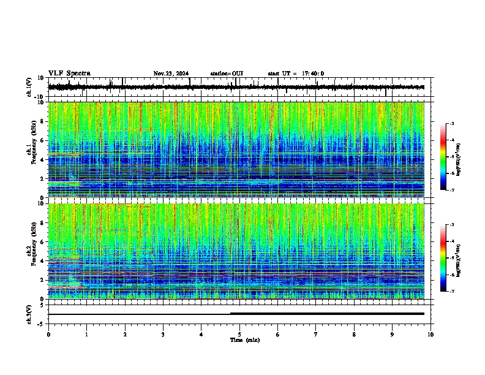The width and height of the screenshot is (485, 375).
Task: Click the ch.1 colorbar log(PSD) units label
Action: (x=459, y=160)
